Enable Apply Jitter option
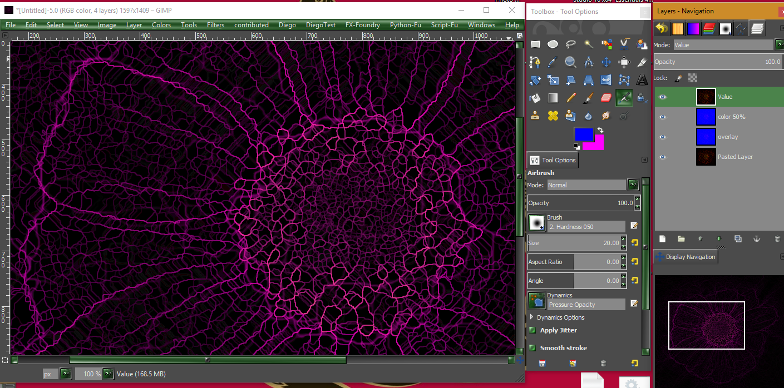 tap(532, 330)
